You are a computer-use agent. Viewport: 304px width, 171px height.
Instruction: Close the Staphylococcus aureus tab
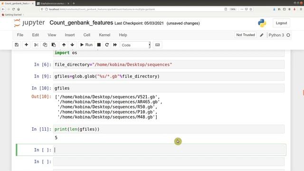[x=68, y=3]
